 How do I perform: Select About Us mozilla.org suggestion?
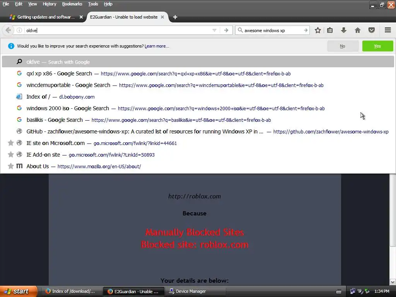point(198,166)
